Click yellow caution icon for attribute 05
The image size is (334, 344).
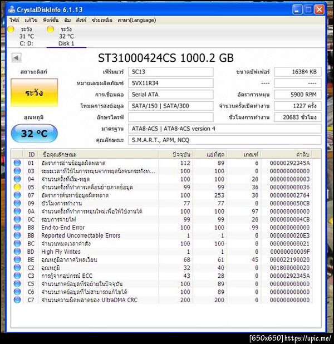[17, 187]
